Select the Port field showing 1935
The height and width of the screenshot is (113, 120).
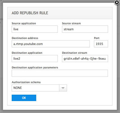tap(101, 44)
